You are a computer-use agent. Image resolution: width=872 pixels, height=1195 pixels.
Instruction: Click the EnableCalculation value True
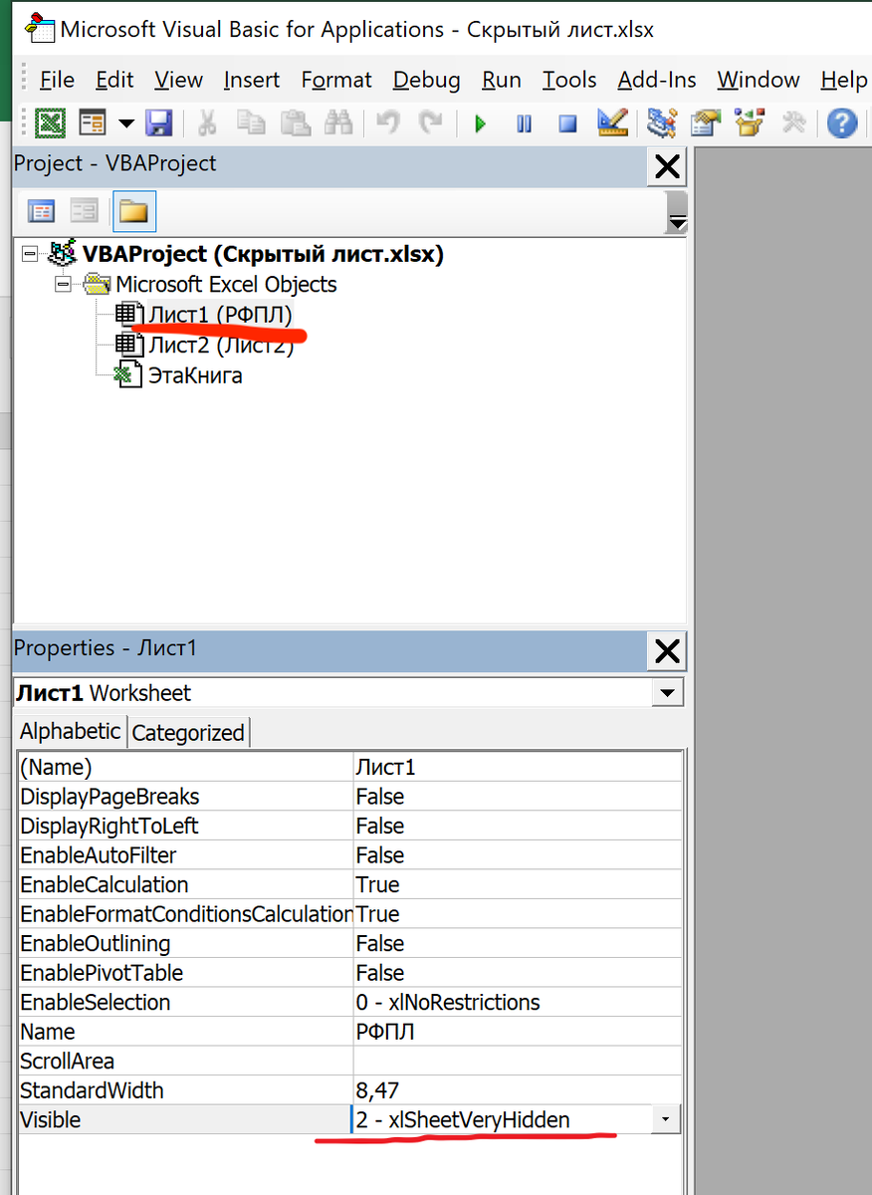pyautogui.click(x=517, y=884)
